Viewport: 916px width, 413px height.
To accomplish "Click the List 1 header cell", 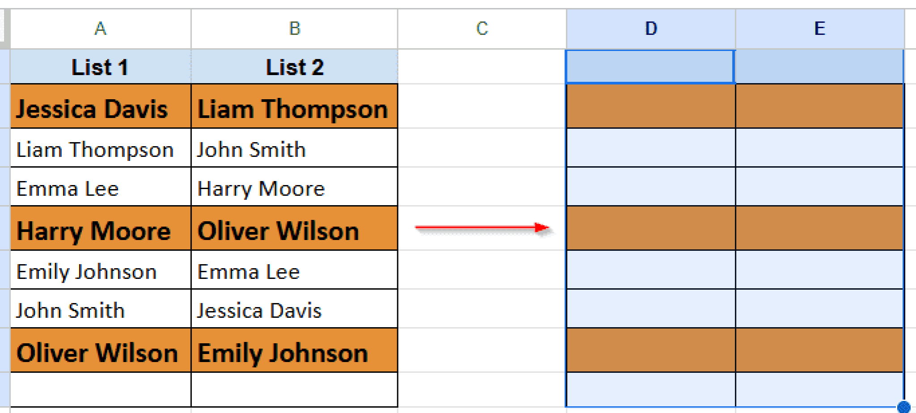I will tap(101, 67).
